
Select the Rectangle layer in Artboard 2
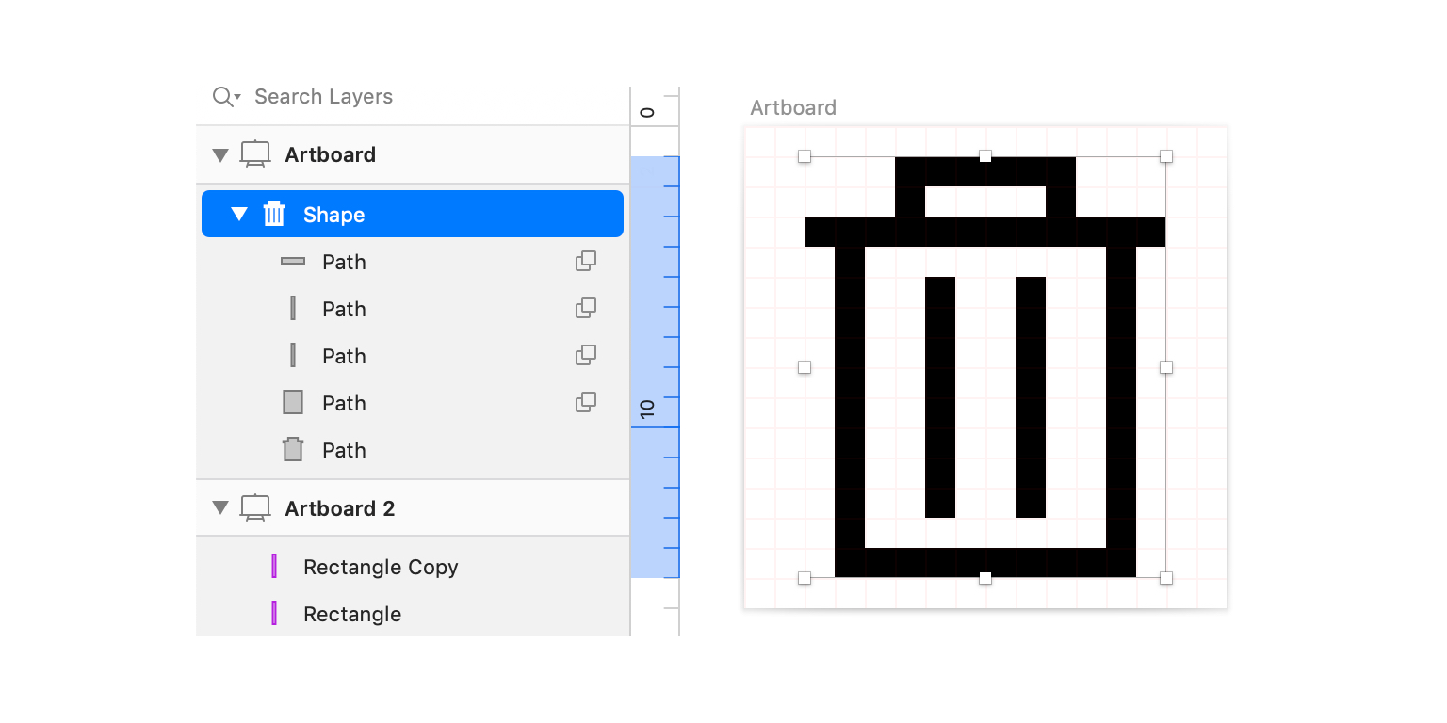click(352, 614)
